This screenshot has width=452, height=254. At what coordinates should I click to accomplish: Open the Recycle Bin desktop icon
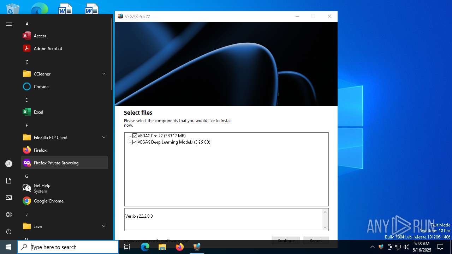(x=13, y=9)
